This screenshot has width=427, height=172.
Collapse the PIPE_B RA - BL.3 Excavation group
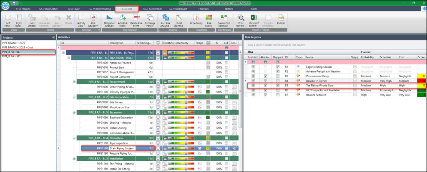(74, 112)
